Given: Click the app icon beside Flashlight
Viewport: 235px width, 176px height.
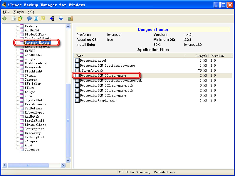Looking at the screenshot, I should pos(22,71).
